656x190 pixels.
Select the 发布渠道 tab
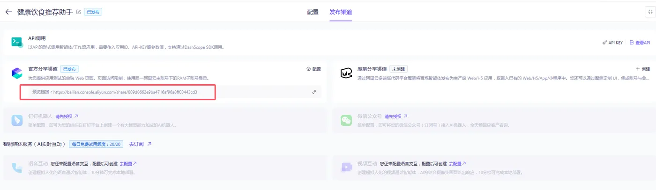tap(341, 12)
